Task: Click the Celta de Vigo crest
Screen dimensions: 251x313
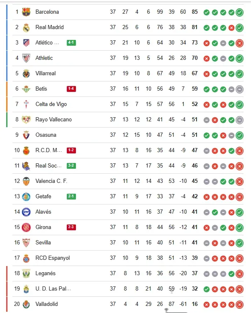Action: (26, 104)
